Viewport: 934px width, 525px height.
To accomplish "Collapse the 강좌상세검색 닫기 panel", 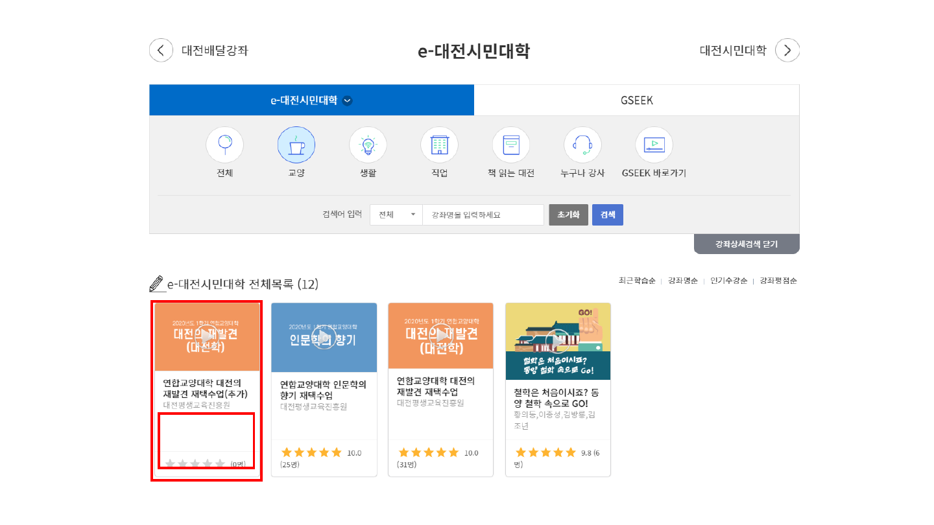I will point(747,244).
